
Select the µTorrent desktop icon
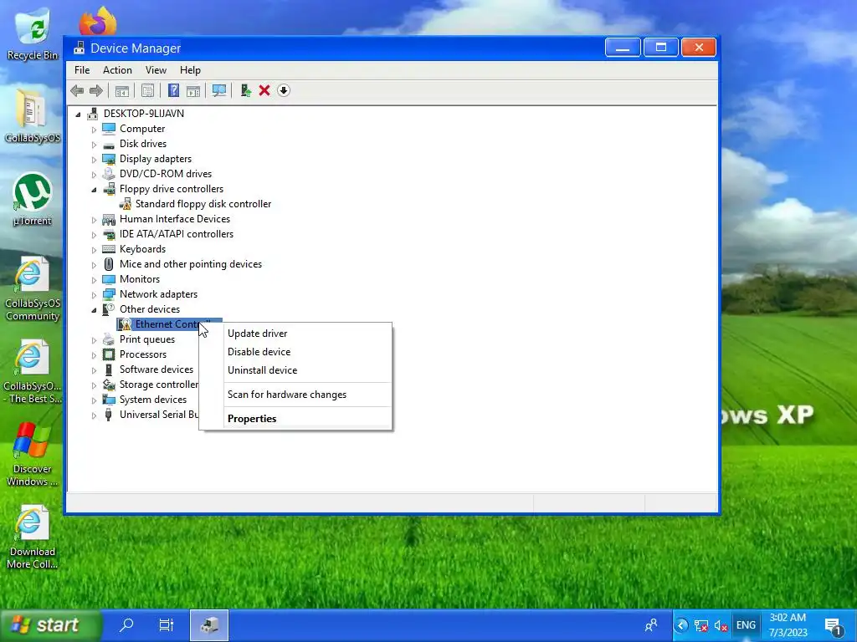33,199
